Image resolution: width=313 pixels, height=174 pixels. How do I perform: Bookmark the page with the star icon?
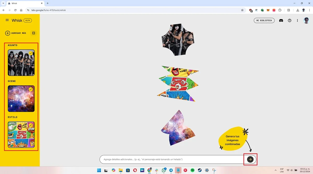point(242,10)
